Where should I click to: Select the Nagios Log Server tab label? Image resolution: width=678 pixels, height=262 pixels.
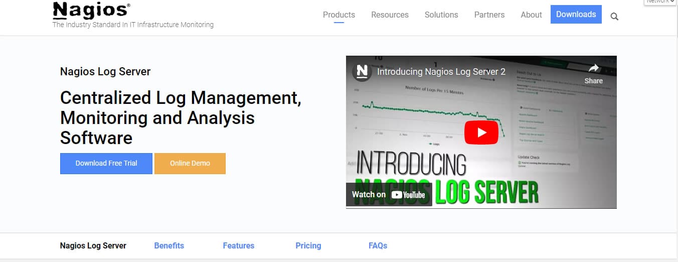coord(93,245)
